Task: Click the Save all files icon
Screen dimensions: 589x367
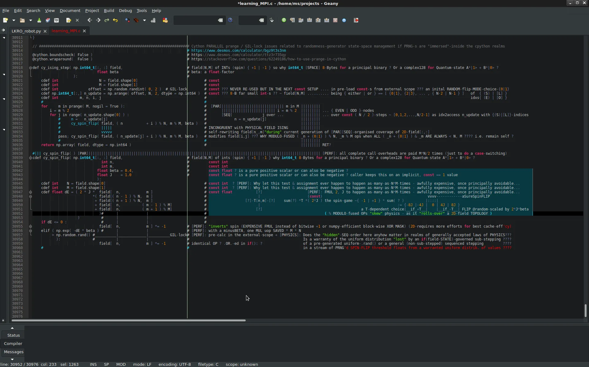Action: click(x=48, y=20)
